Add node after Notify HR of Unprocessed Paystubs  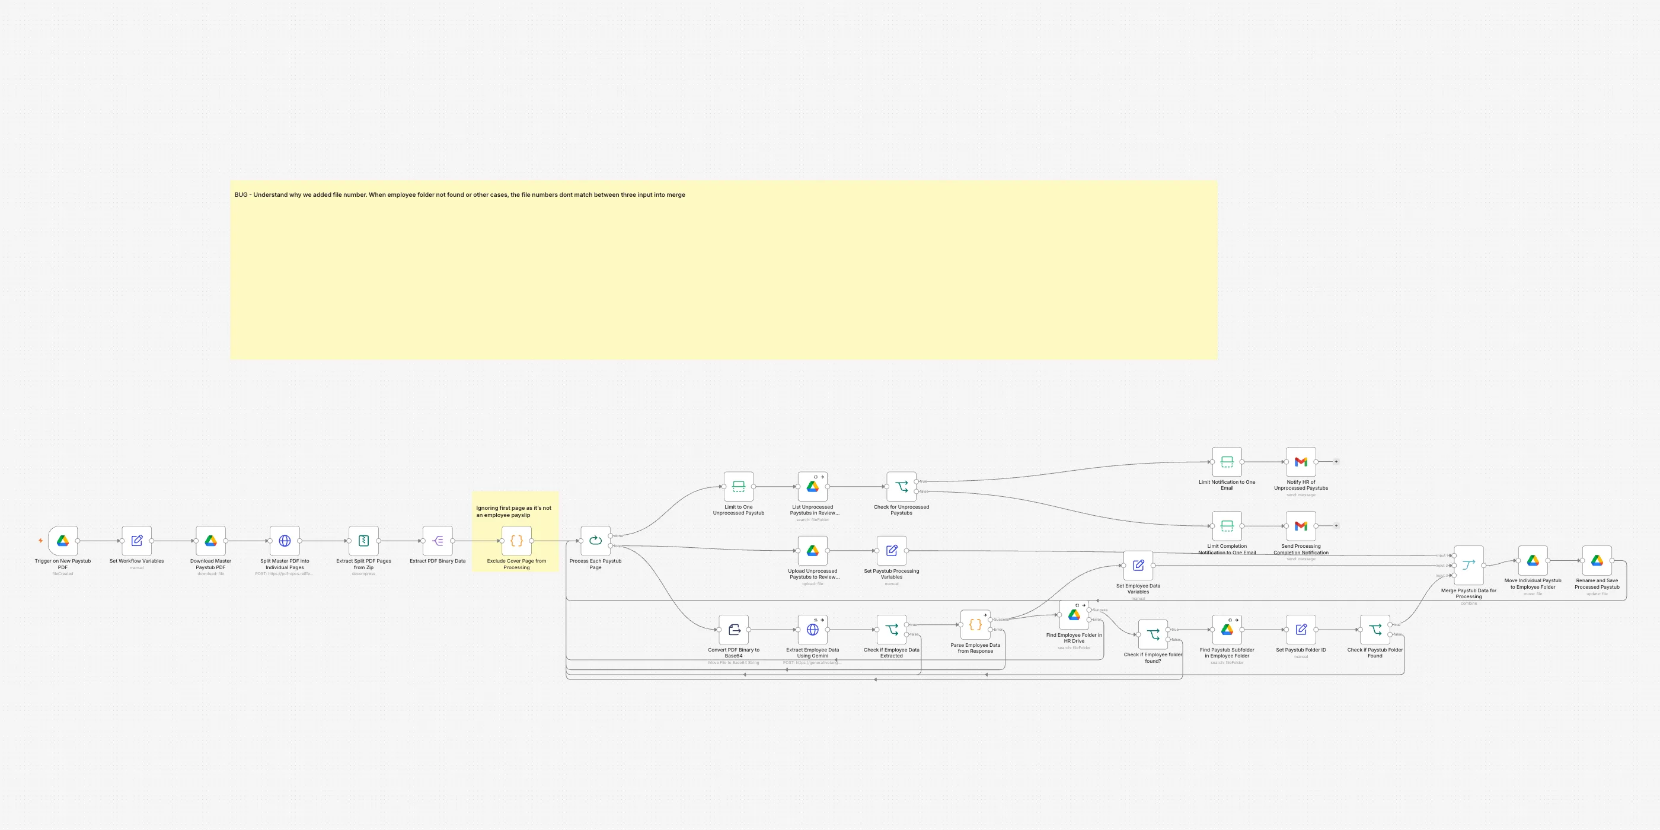pyautogui.click(x=1336, y=462)
